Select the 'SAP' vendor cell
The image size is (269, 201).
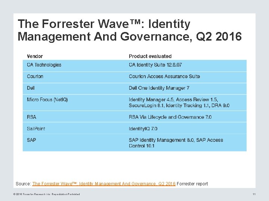click(31, 140)
